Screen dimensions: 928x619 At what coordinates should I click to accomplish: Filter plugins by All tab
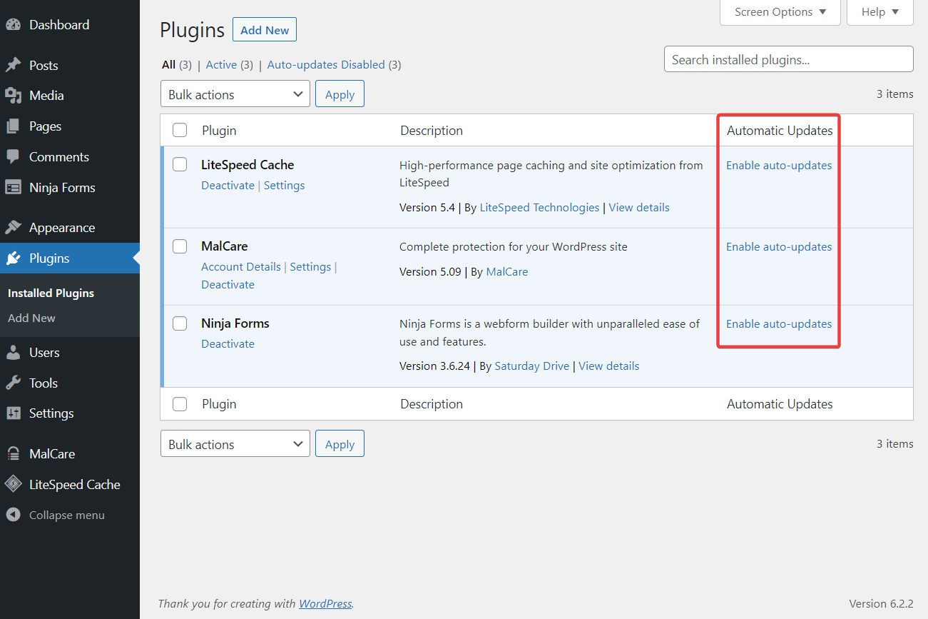coord(169,65)
